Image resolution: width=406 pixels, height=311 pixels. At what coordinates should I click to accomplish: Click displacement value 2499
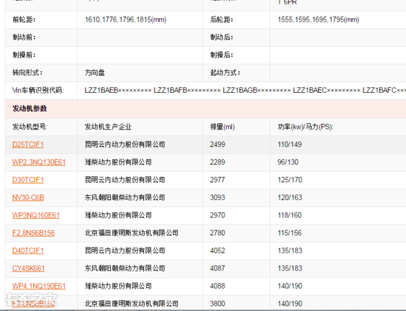point(217,144)
